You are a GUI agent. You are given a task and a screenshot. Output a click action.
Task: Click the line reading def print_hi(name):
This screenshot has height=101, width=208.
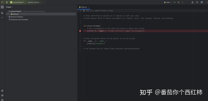tap(92, 26)
